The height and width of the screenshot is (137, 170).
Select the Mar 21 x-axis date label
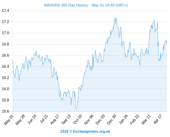point(146,120)
